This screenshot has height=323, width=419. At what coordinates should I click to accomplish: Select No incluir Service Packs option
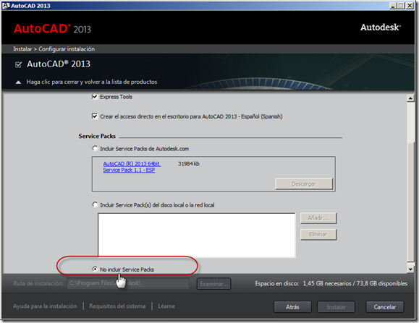(x=95, y=269)
